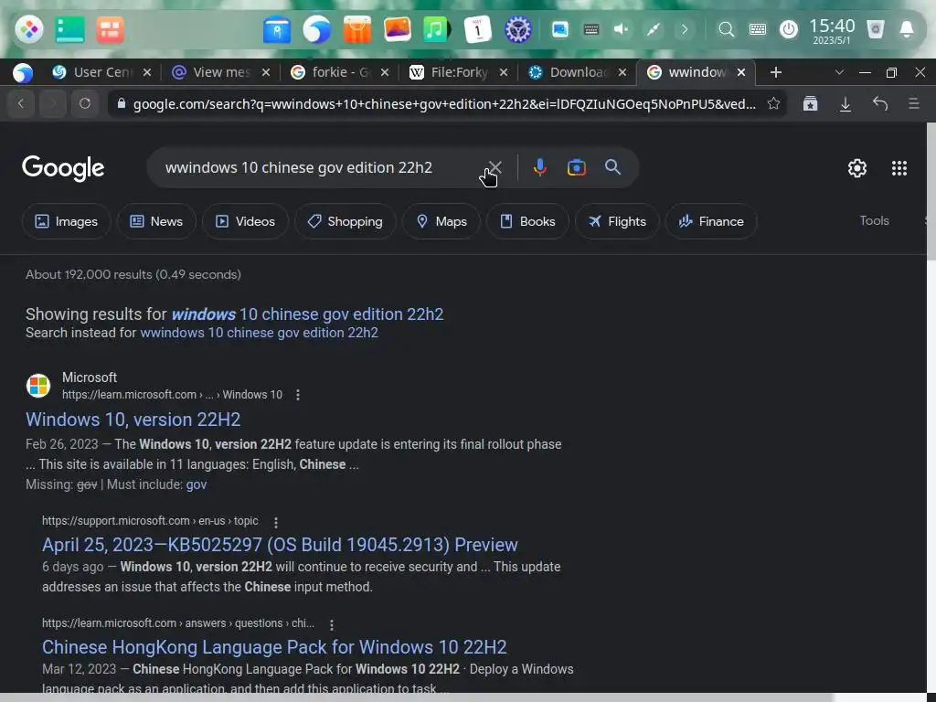Click the corrected 'windows 10 chinese gov edition' link

pyautogui.click(x=307, y=314)
